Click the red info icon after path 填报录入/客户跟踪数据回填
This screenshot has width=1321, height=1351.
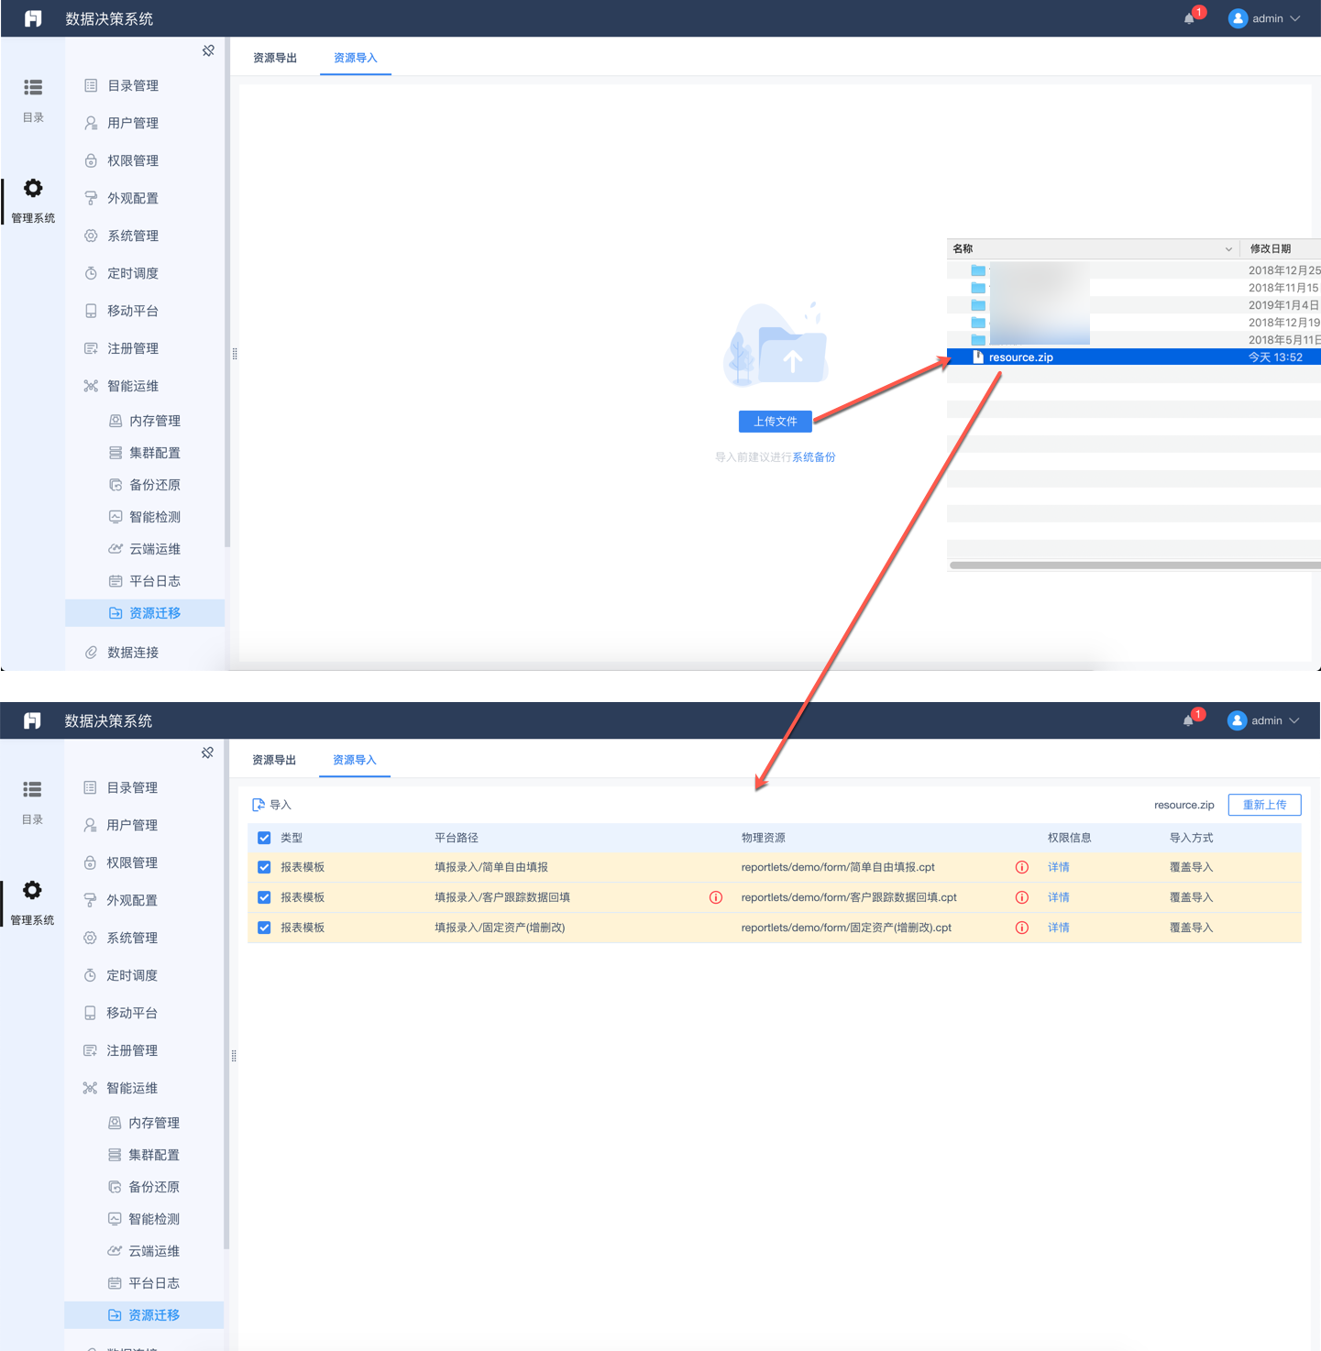(716, 897)
